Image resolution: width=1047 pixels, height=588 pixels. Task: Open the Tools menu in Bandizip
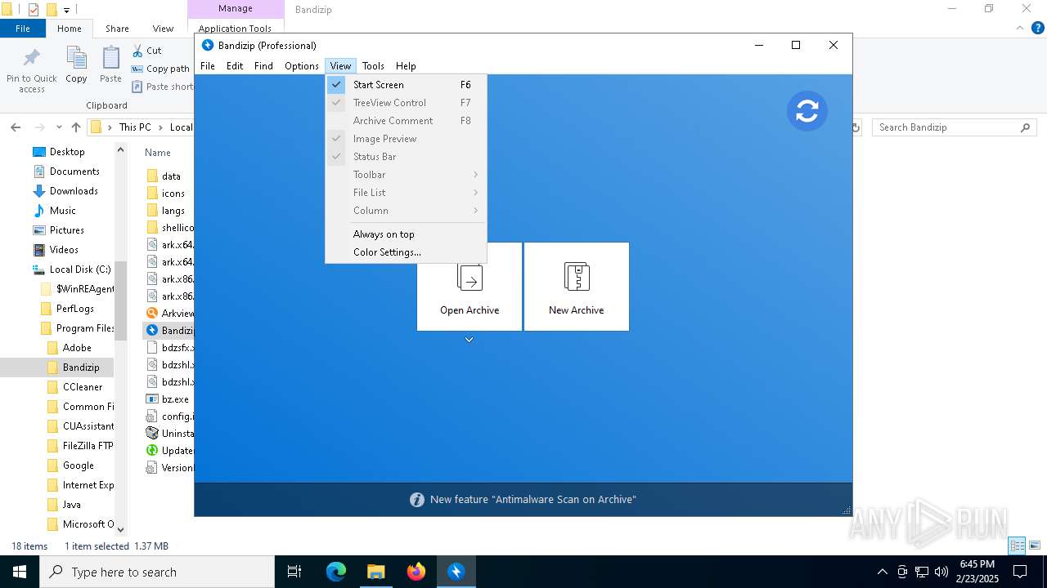tap(373, 66)
